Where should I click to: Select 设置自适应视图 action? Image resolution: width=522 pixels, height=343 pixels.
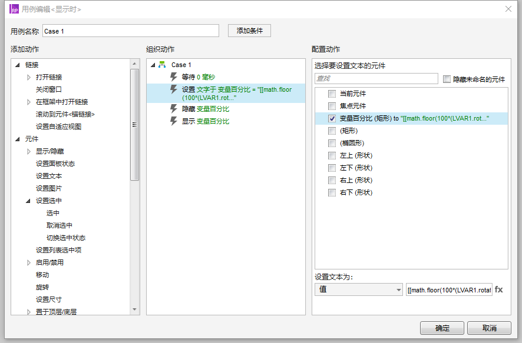coord(58,126)
